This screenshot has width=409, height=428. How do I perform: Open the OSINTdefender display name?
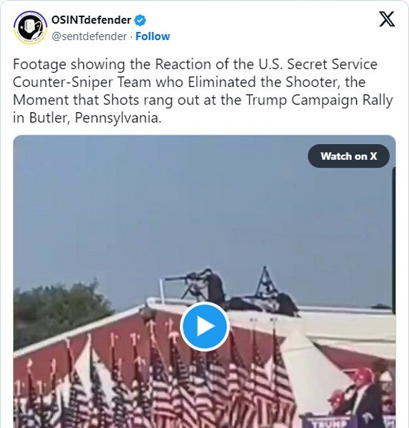click(x=91, y=20)
